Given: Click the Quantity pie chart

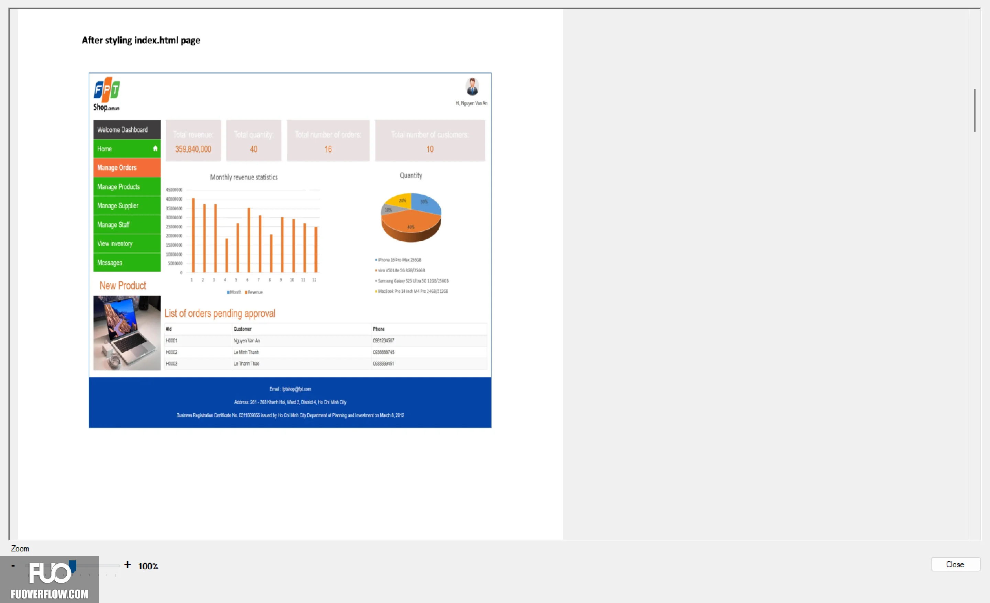Looking at the screenshot, I should (411, 218).
